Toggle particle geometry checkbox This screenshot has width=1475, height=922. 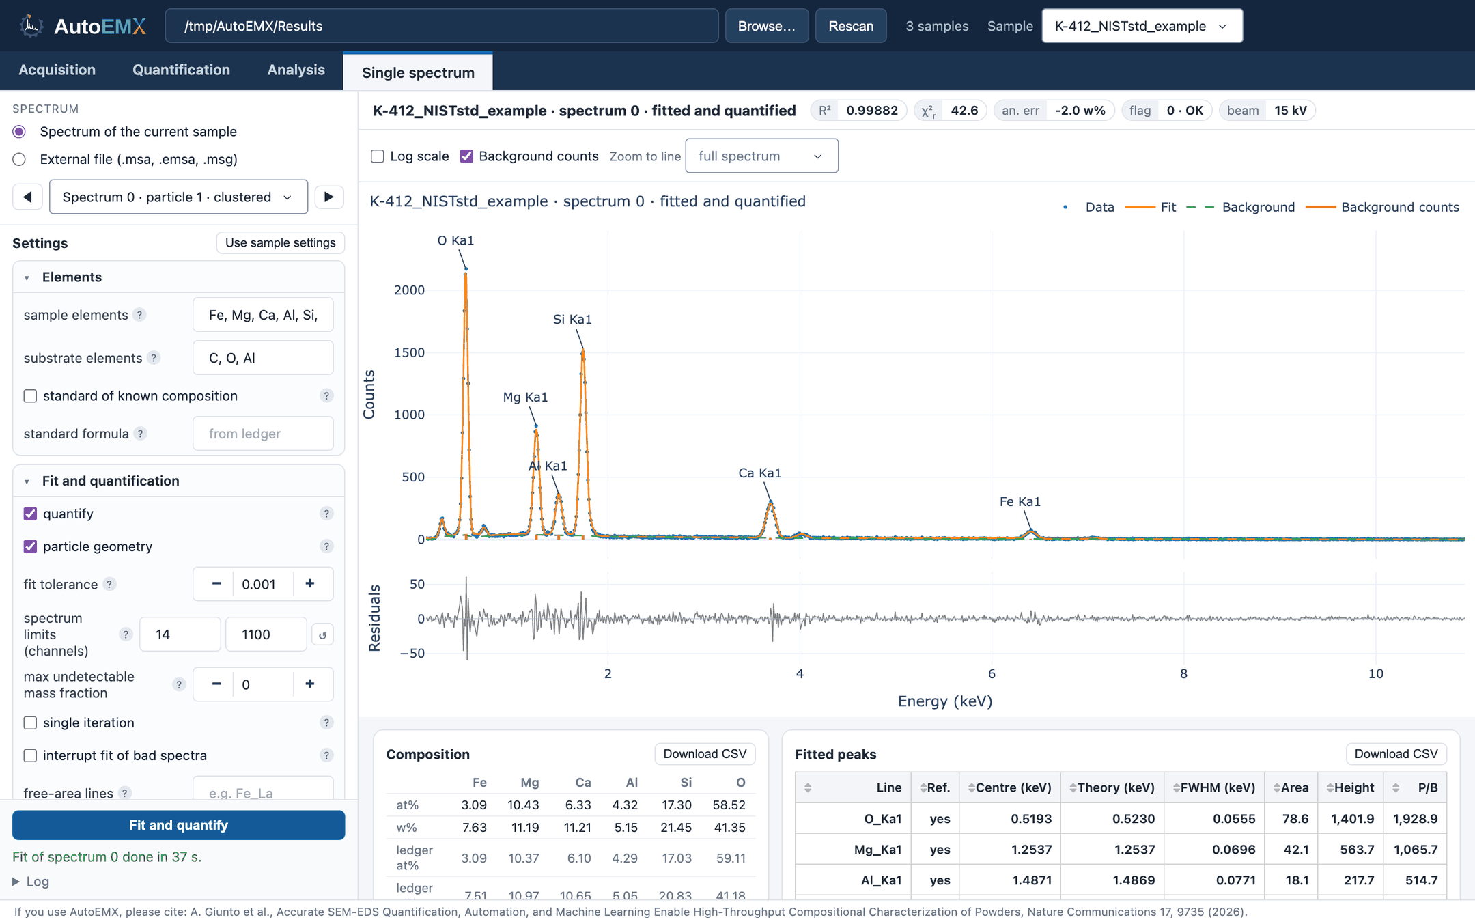pos(30,546)
